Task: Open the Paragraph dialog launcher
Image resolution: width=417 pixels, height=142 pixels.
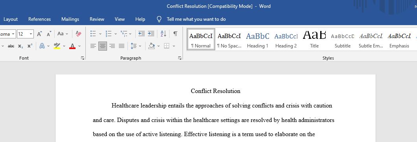Action: (180, 58)
